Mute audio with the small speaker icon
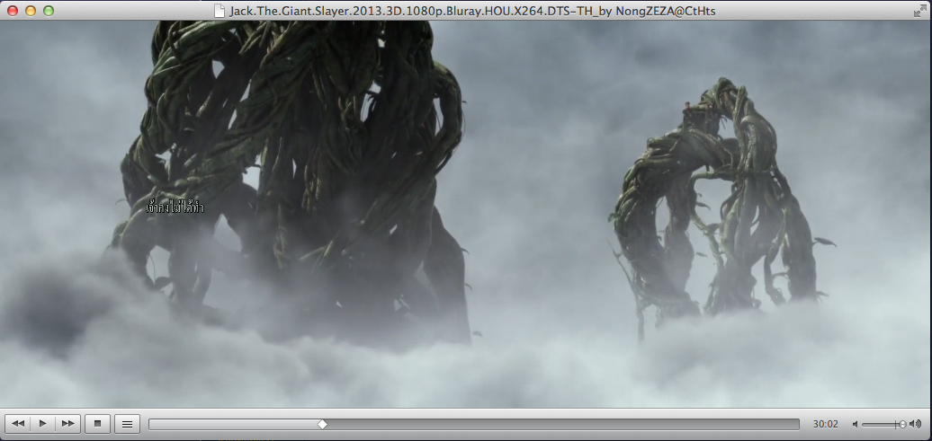 click(x=855, y=424)
